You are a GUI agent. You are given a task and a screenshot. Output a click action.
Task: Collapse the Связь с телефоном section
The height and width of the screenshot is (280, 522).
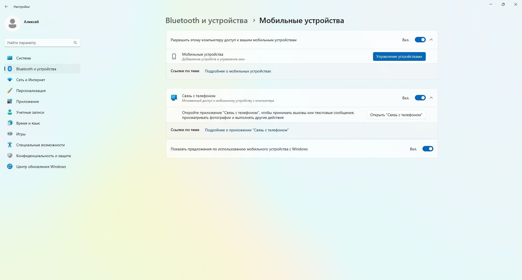point(431,98)
